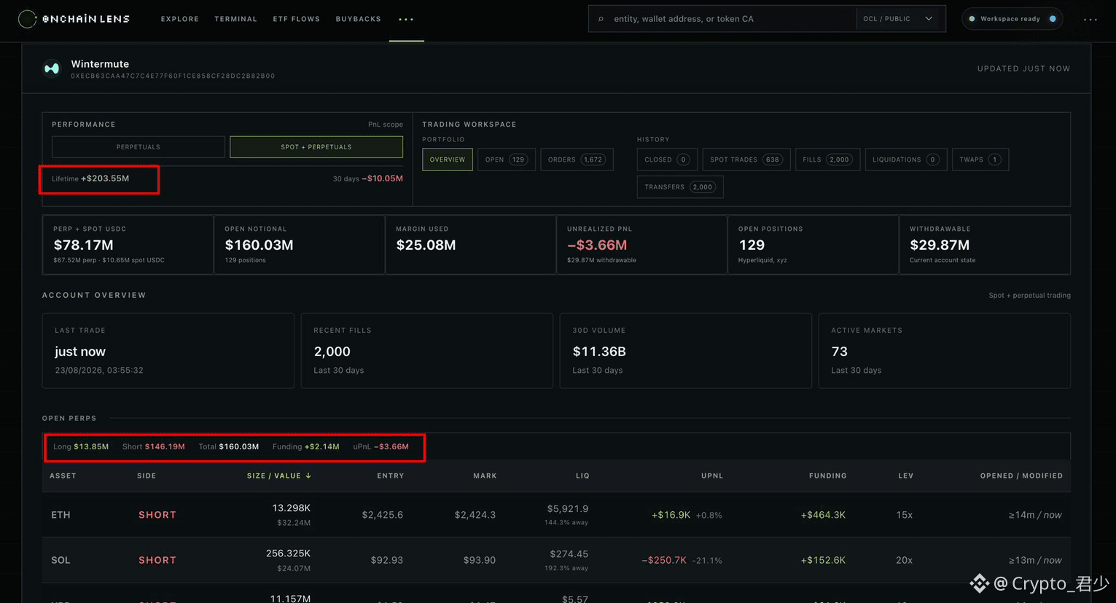Click the $78.17M Perp + Spot USDC card
This screenshot has width=1116, height=603.
[128, 245]
